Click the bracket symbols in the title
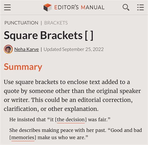The height and width of the screenshot is (145, 148). 89,36
